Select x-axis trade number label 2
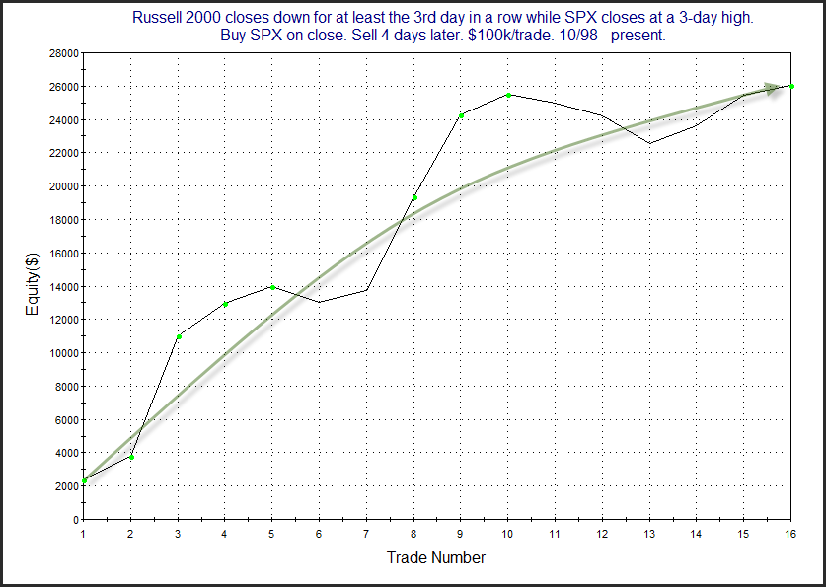This screenshot has height=587, width=826. (130, 534)
